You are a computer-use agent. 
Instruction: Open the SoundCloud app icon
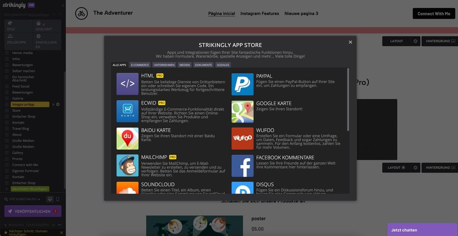pos(127,188)
